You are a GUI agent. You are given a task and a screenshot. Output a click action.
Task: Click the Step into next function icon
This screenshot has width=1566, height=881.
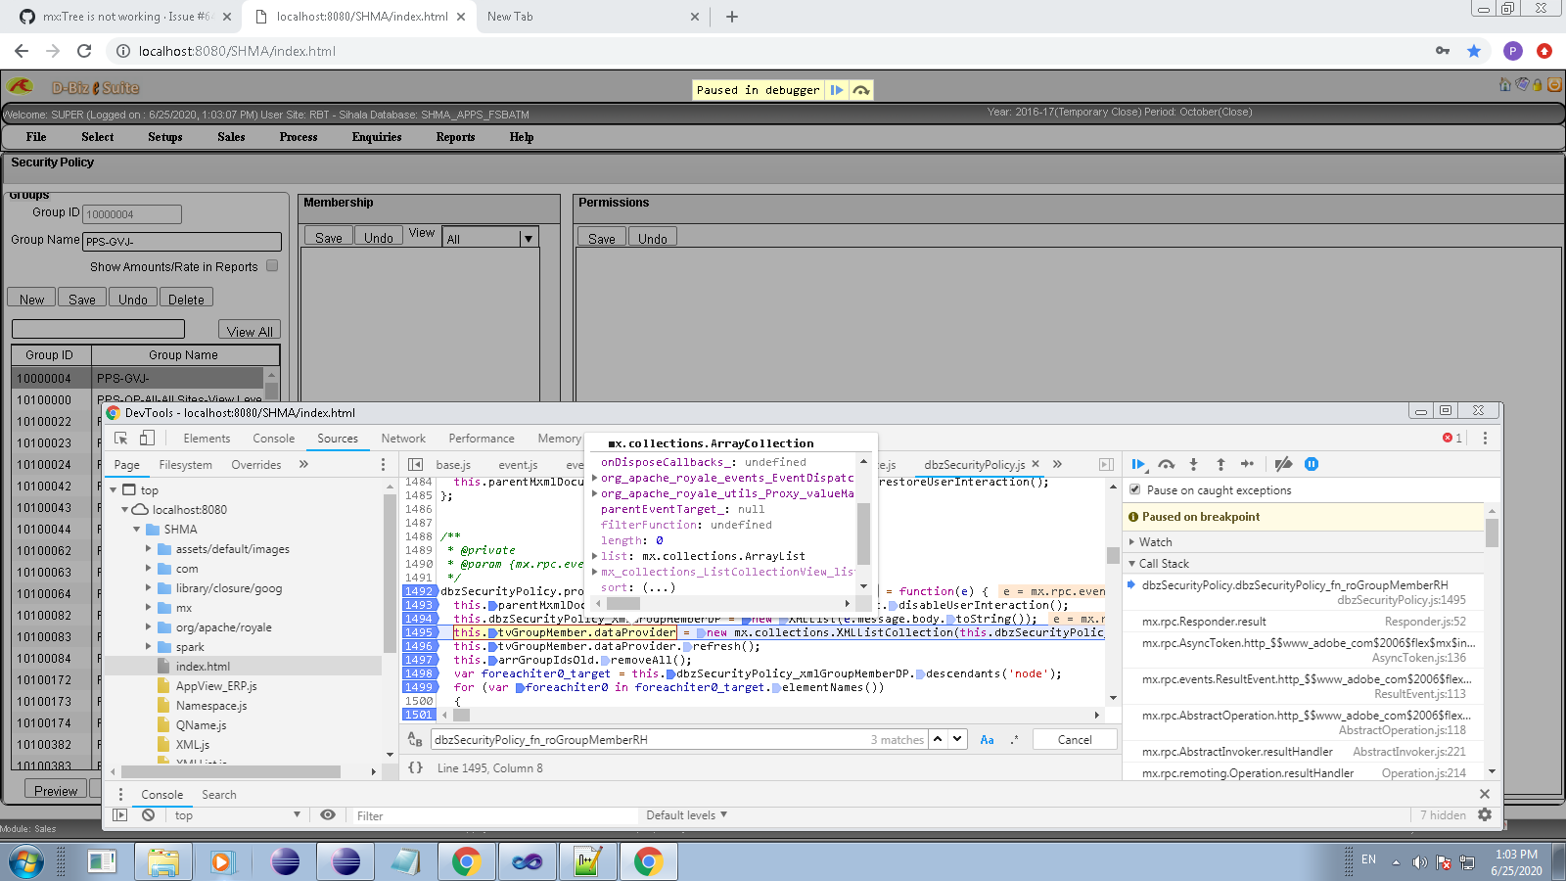[1193, 465]
